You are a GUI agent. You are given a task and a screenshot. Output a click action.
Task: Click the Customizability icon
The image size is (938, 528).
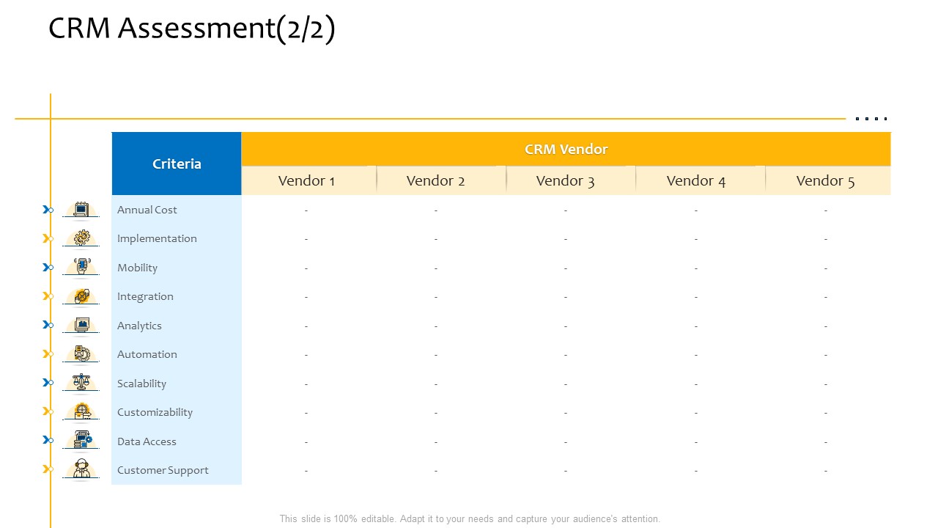[81, 411]
